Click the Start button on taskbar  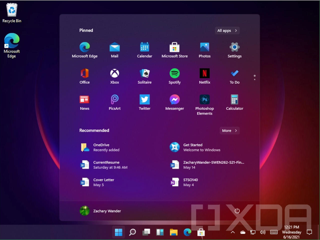[118, 232]
